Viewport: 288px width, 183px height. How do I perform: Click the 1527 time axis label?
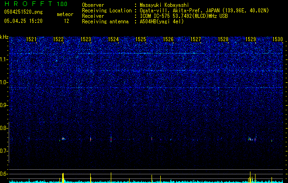[196, 39]
